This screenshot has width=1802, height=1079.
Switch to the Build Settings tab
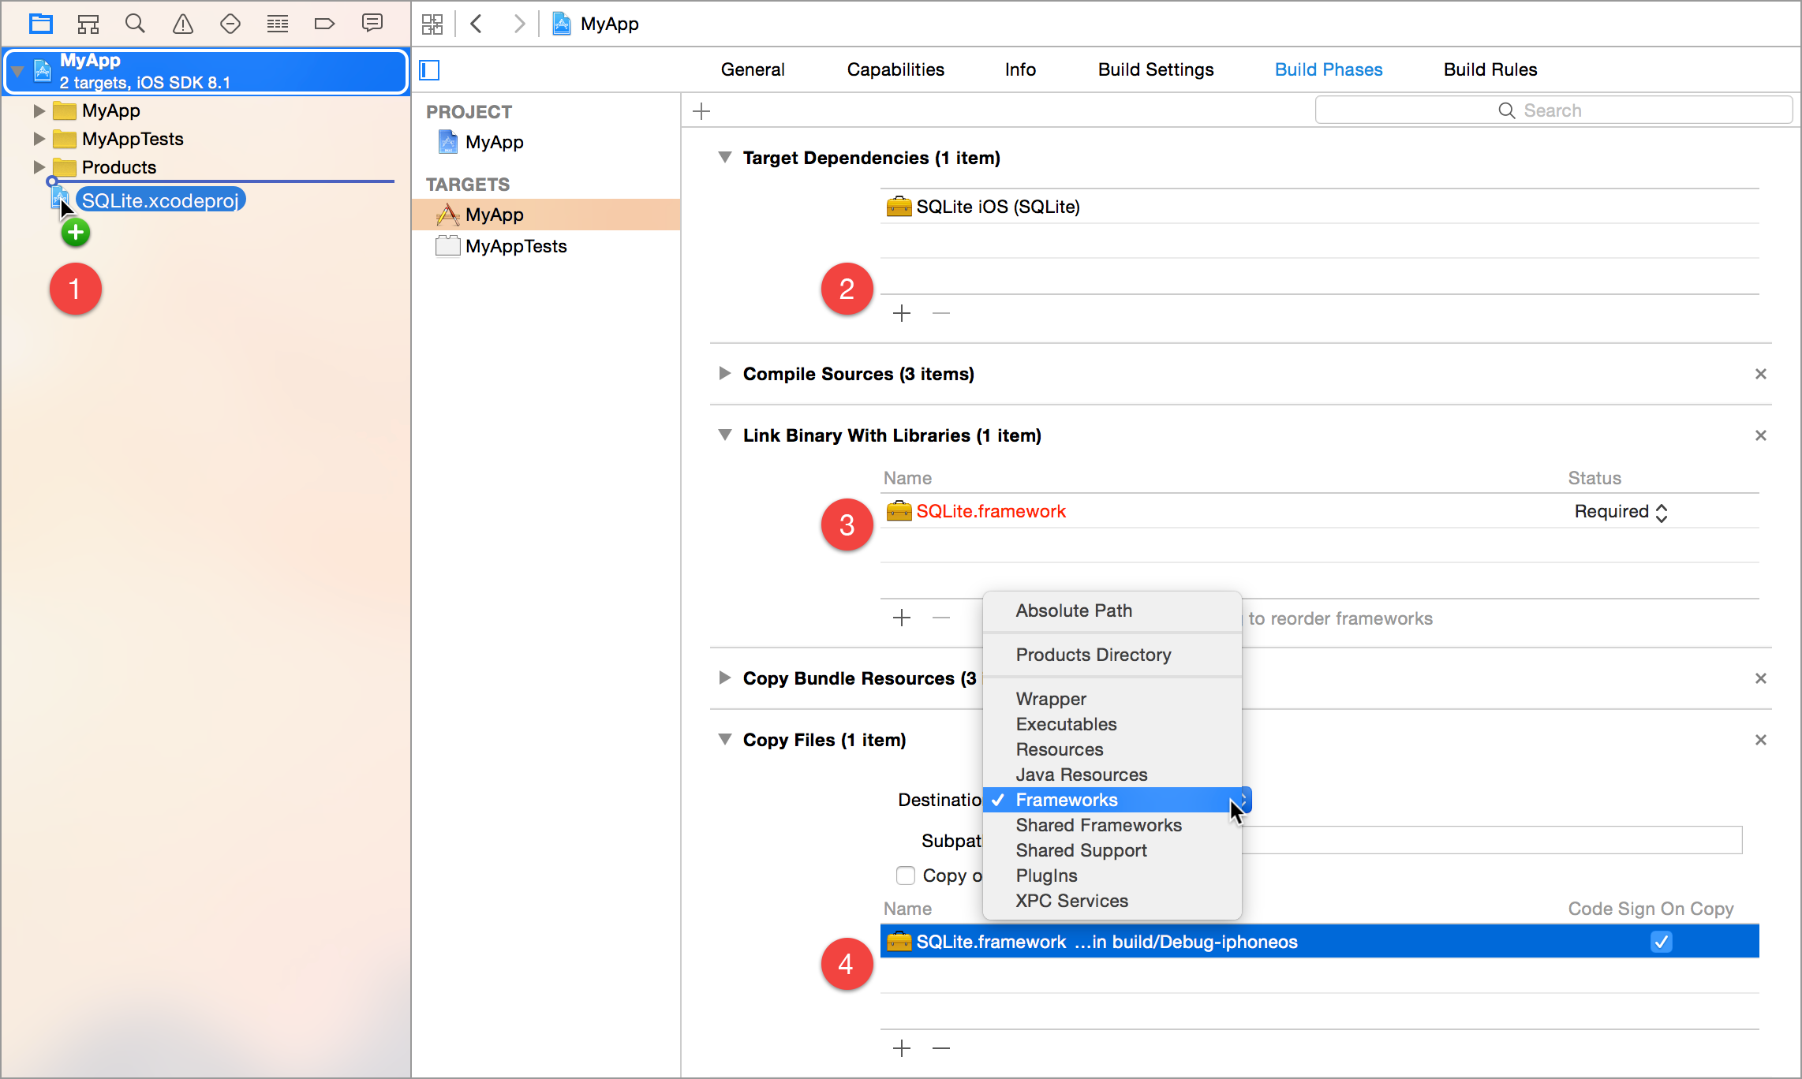pos(1155,69)
